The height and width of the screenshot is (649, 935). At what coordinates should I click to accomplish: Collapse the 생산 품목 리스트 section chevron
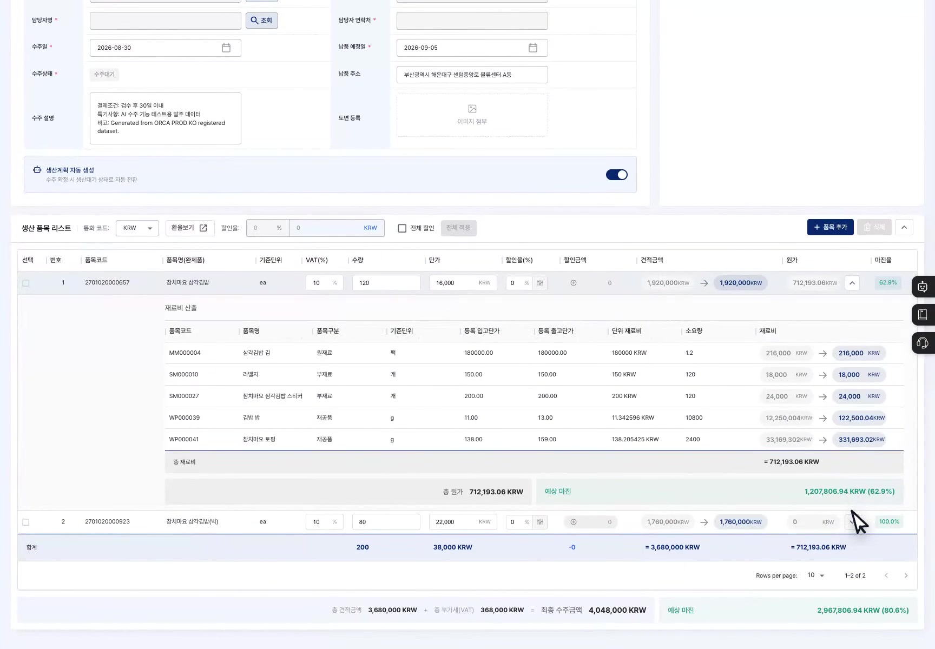[904, 227]
